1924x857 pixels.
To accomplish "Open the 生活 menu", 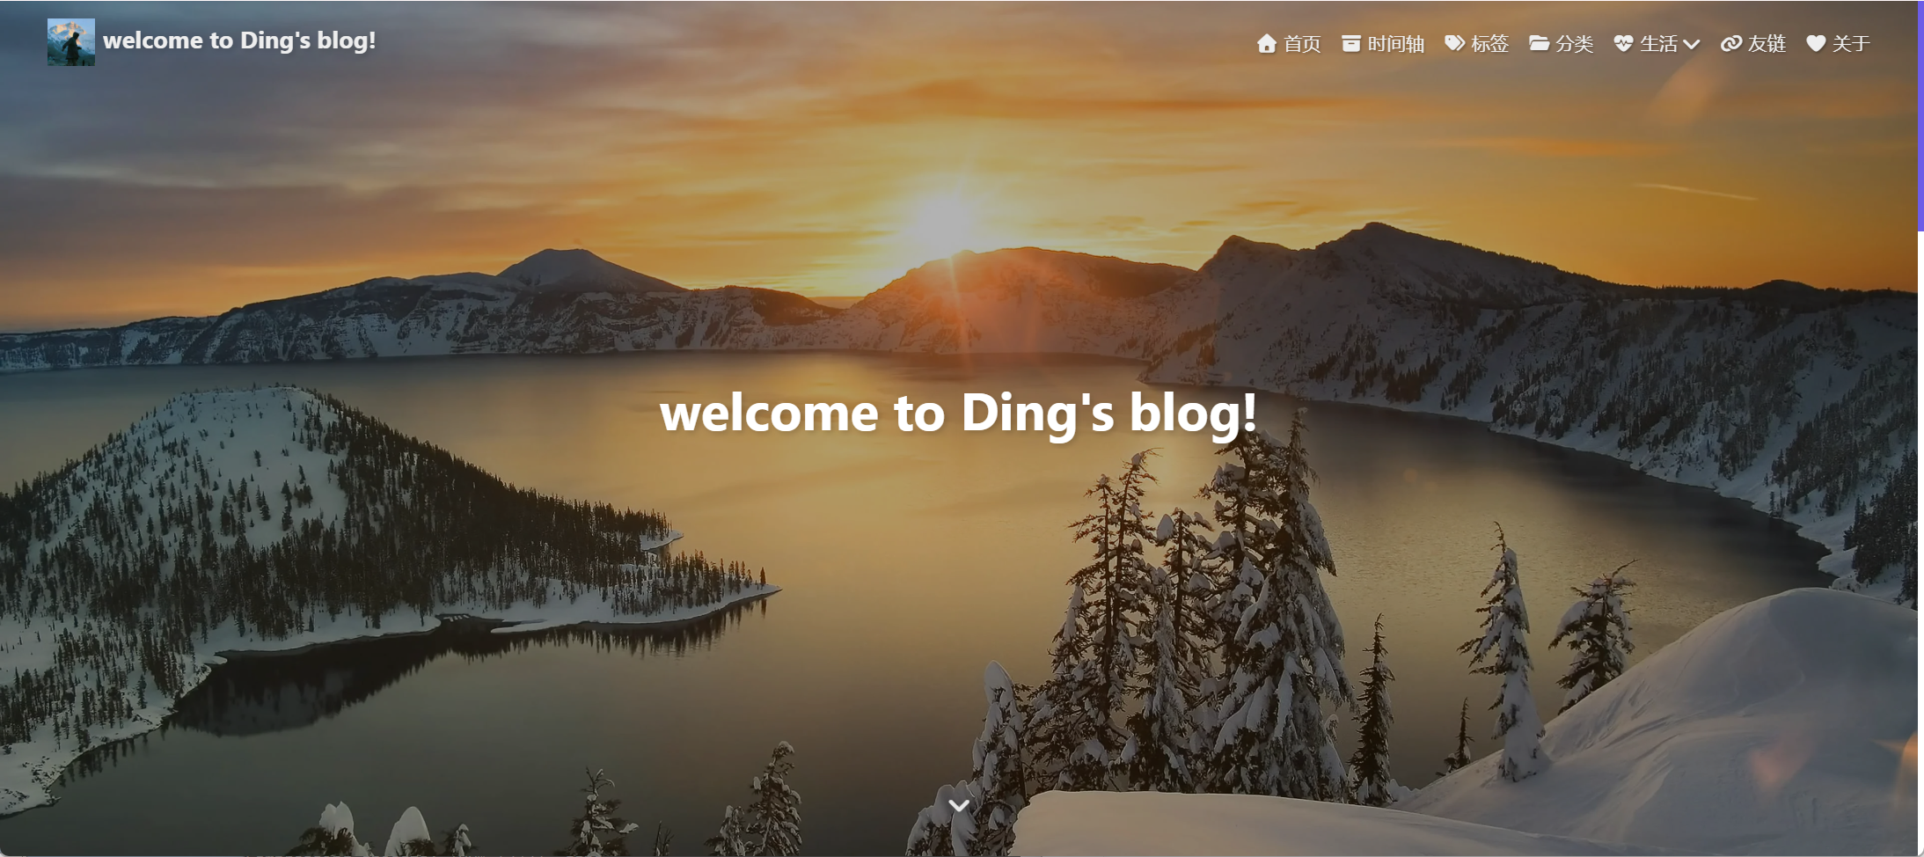I will (x=1657, y=43).
